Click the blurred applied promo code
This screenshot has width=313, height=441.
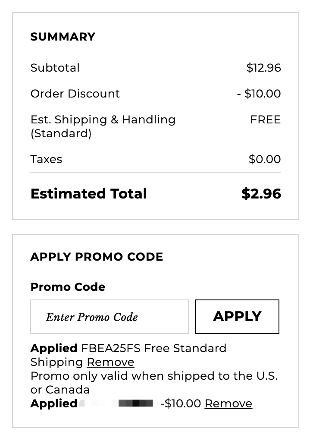(116, 403)
